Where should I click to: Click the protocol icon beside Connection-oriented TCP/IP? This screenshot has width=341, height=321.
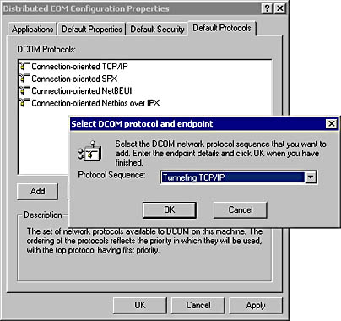24,67
